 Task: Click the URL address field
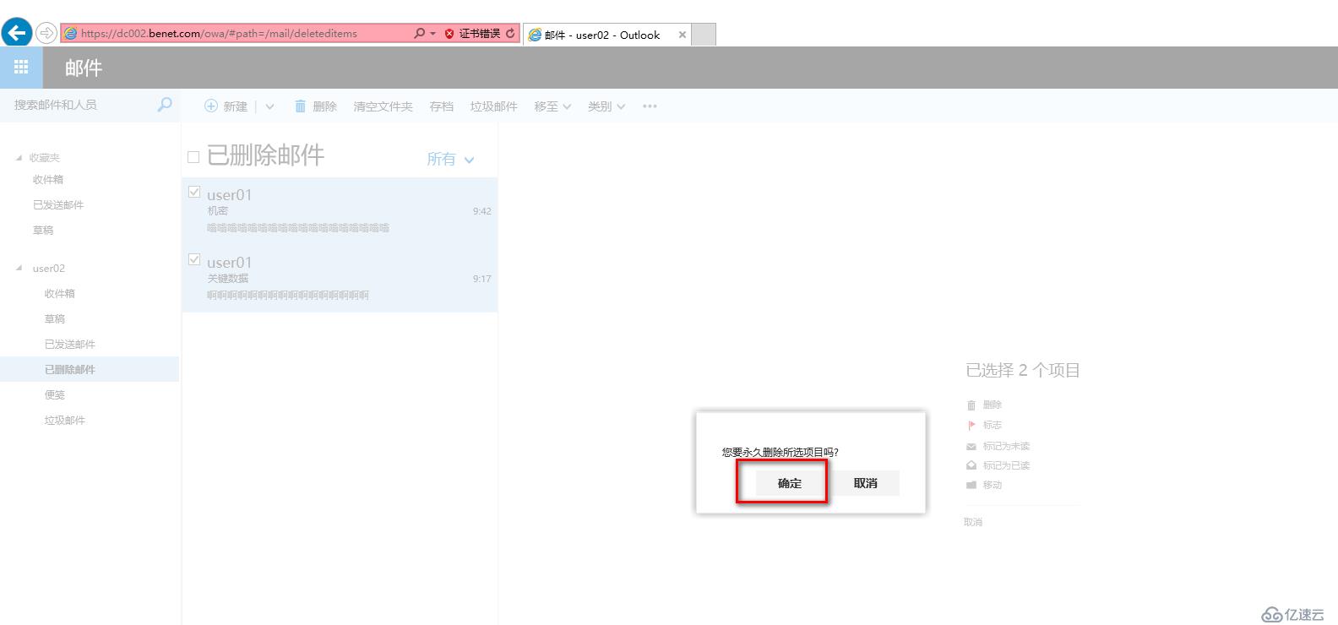[x=237, y=33]
